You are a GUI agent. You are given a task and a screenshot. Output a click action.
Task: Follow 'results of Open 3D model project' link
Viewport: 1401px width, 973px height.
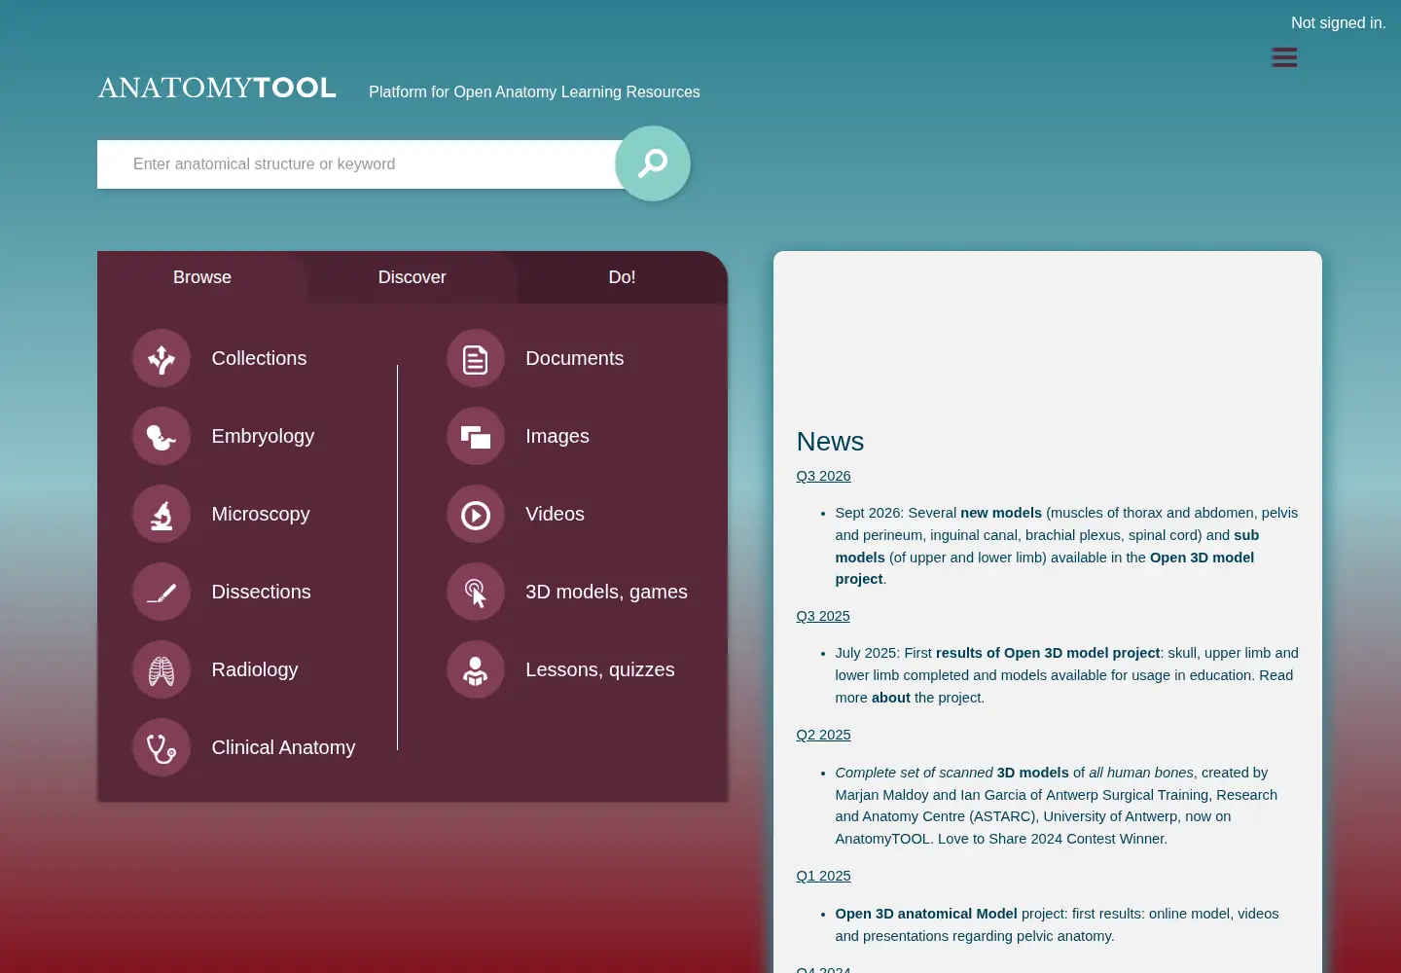[x=1048, y=653]
